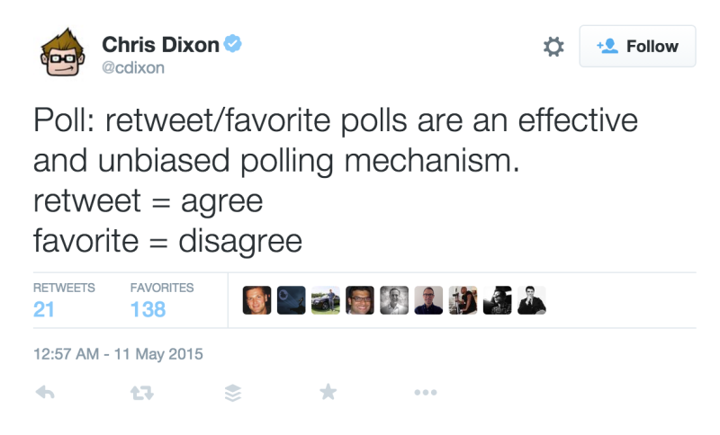
Task: Open the gear settings dropdown
Action: coord(553,47)
